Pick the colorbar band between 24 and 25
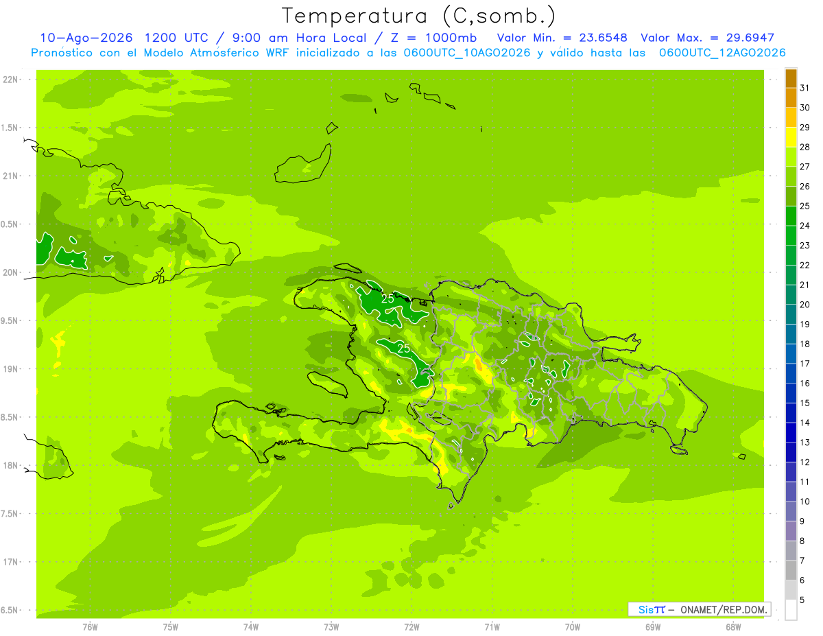The image size is (823, 636). tap(791, 216)
